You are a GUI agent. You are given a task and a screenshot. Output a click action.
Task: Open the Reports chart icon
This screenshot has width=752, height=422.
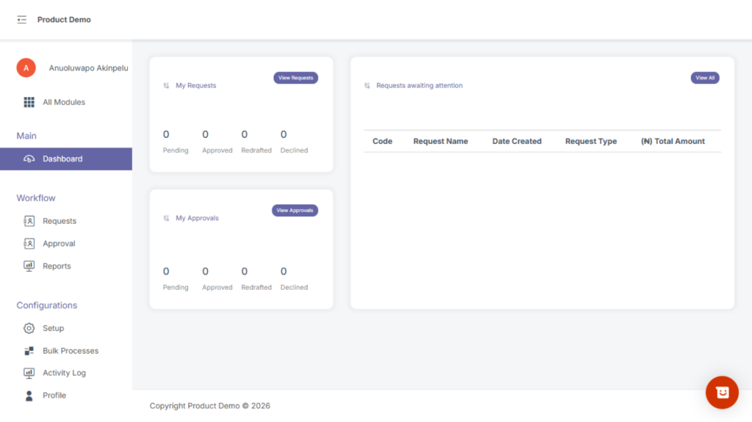pos(29,266)
